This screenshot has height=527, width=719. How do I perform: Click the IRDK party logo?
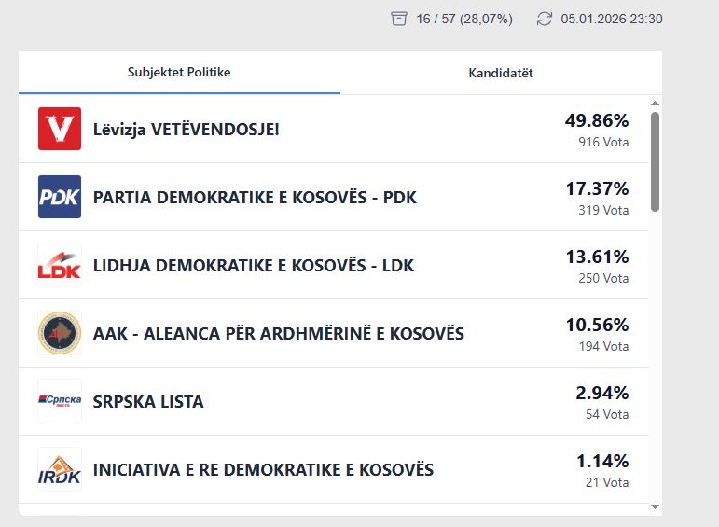pos(60,469)
